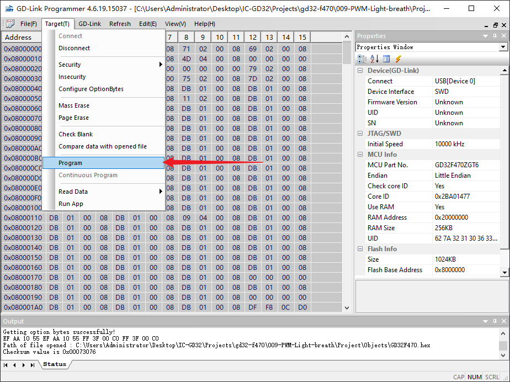
Task: Open the View(V) menu
Action: (x=176, y=24)
